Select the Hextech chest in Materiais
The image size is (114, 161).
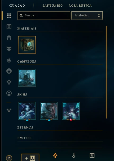27,45
